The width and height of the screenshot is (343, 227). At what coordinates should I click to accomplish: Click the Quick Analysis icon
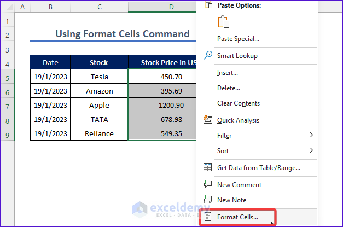[x=208, y=120]
